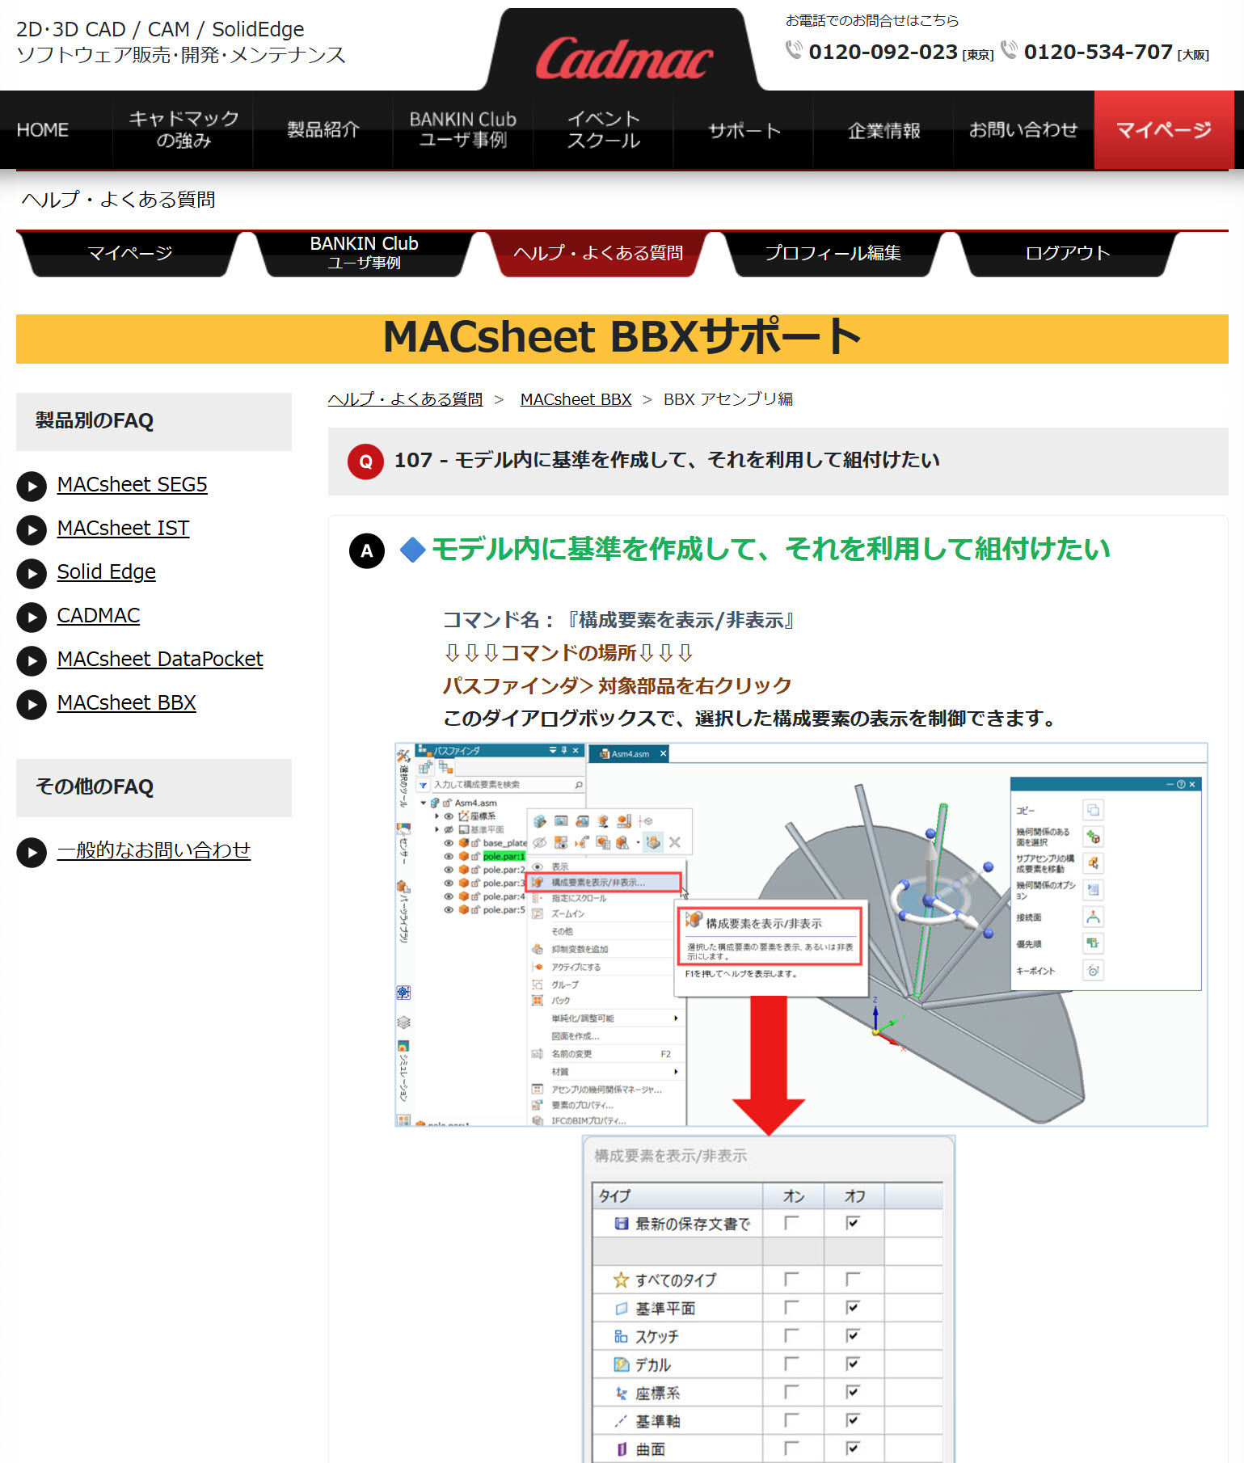The height and width of the screenshot is (1463, 1244).
Task: Open the 単純化/調整可能 submenu arrow
Action: pyautogui.click(x=676, y=1018)
